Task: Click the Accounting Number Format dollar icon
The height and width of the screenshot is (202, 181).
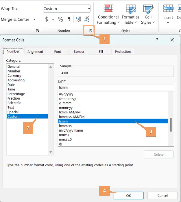Action: point(47,19)
